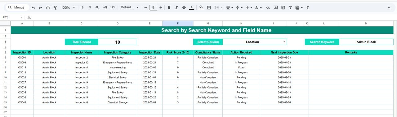Open the filter views table dropdown
The image size is (397, 117).
click(299, 7)
